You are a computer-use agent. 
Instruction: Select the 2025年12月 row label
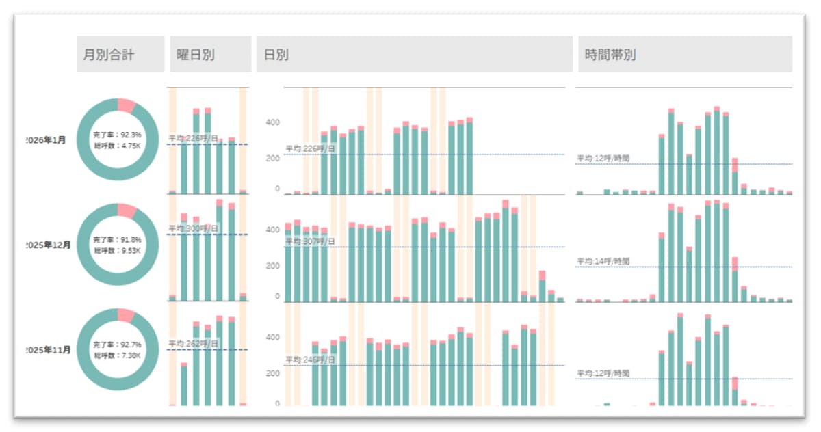pos(48,245)
